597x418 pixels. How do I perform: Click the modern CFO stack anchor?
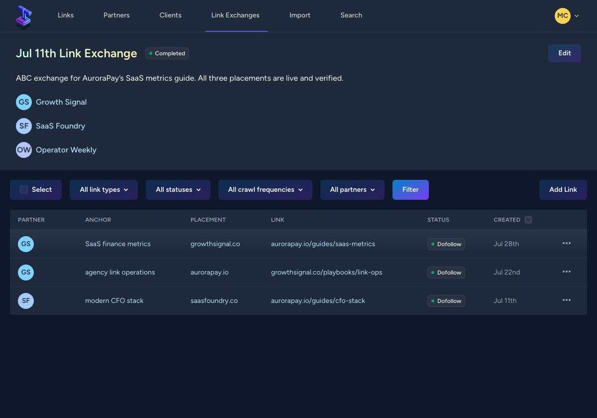pyautogui.click(x=114, y=301)
